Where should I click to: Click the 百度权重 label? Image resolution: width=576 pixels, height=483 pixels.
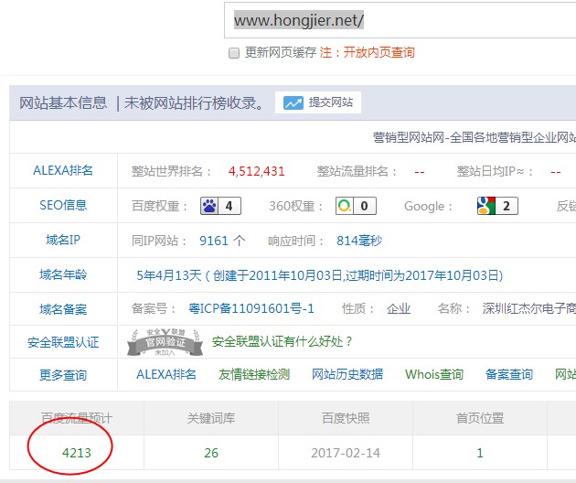pyautogui.click(x=159, y=206)
